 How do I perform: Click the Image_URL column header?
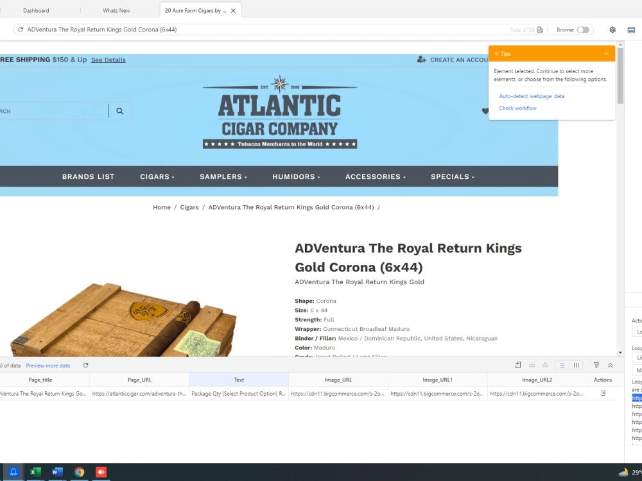[338, 380]
